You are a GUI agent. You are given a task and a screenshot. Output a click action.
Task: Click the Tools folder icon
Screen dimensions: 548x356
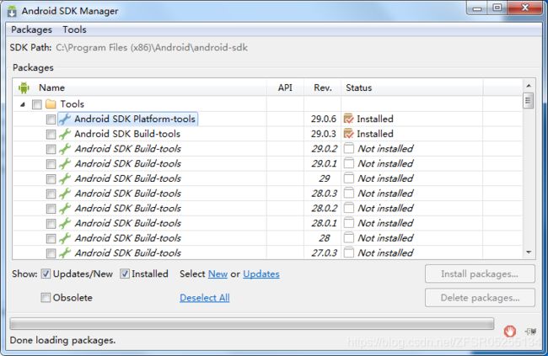pyautogui.click(x=51, y=104)
